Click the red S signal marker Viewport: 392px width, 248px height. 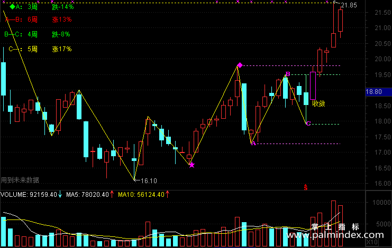click(x=305, y=187)
